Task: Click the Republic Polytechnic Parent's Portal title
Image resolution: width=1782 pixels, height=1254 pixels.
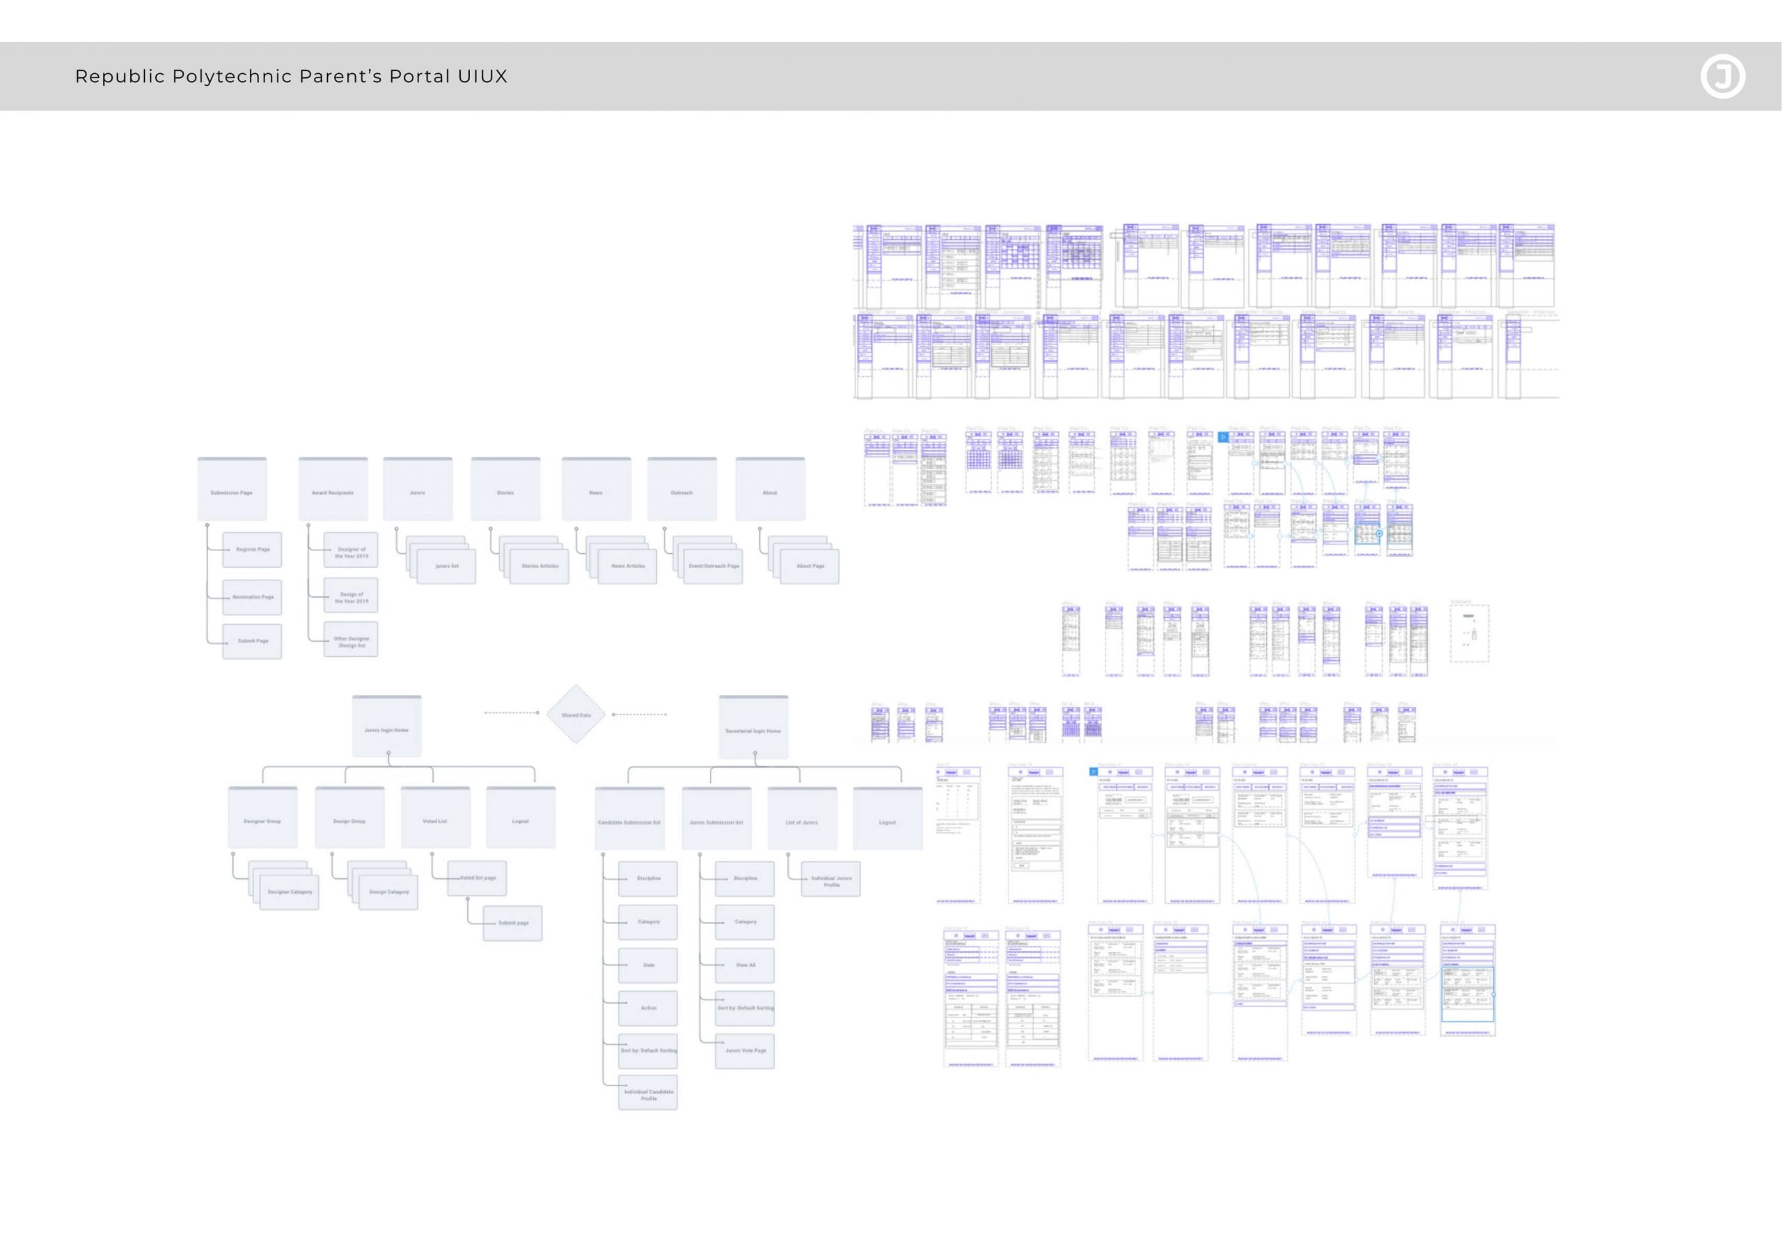Action: [291, 76]
